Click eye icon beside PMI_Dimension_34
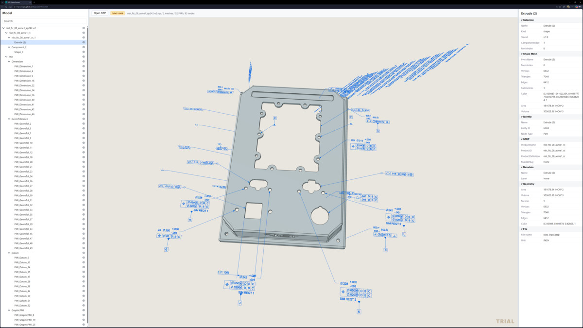The width and height of the screenshot is (583, 328). (84, 90)
